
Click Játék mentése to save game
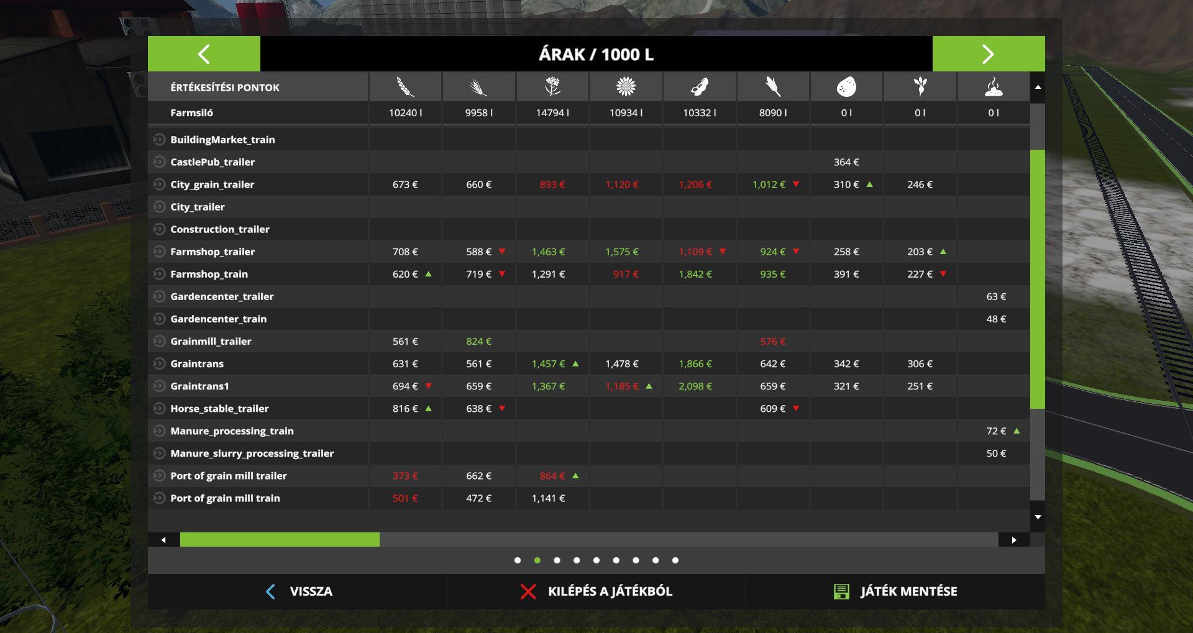tap(895, 591)
